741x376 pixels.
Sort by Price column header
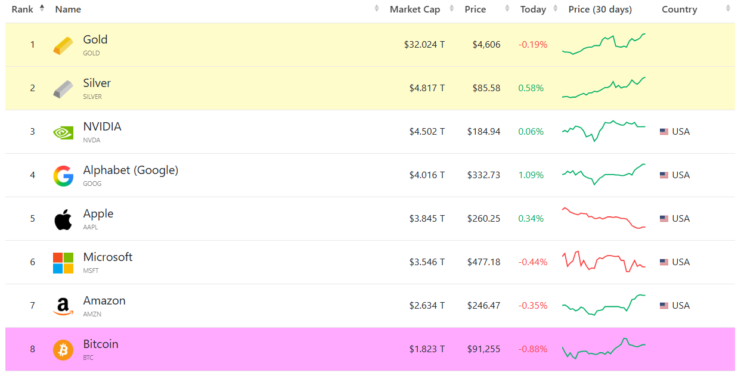coord(475,10)
